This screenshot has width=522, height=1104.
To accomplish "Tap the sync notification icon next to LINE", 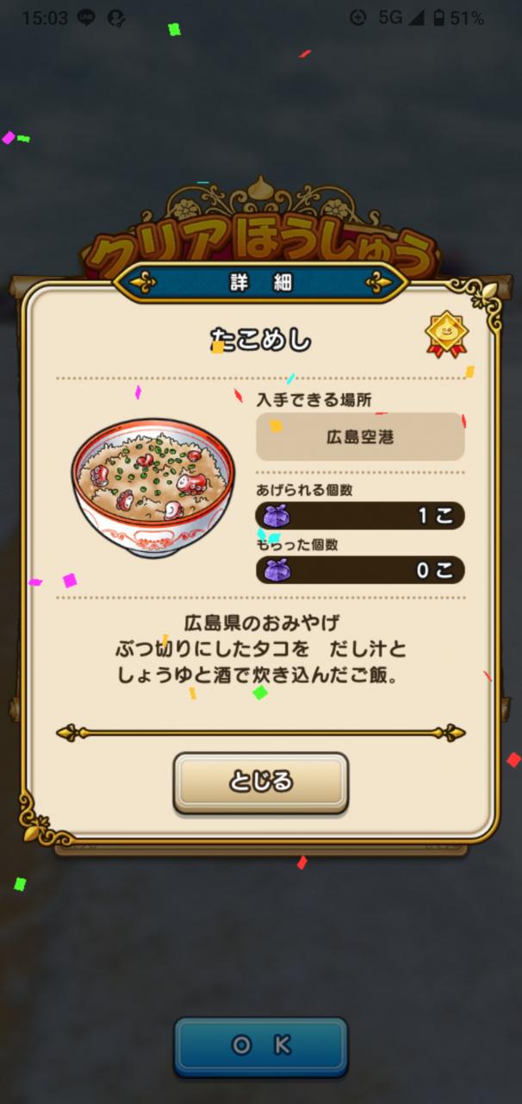I will pos(115,17).
